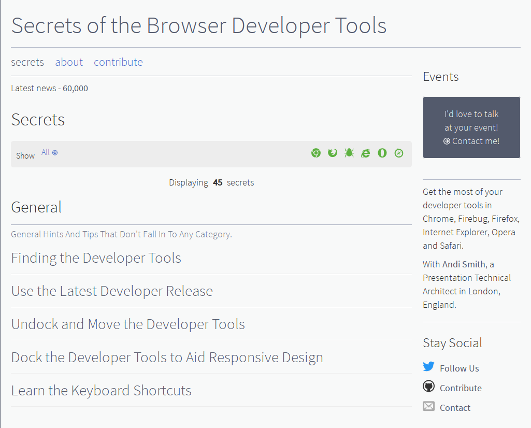
Task: Open the Show All category dropdown
Action: (50, 152)
